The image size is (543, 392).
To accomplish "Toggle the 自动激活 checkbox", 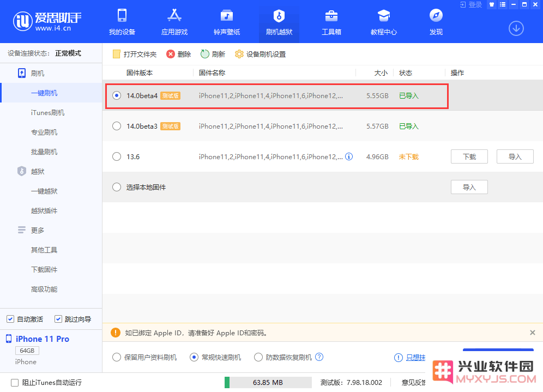I will (x=10, y=319).
